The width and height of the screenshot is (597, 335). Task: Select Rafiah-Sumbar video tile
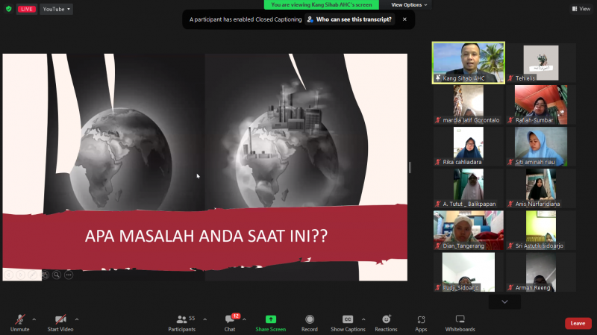(541, 104)
